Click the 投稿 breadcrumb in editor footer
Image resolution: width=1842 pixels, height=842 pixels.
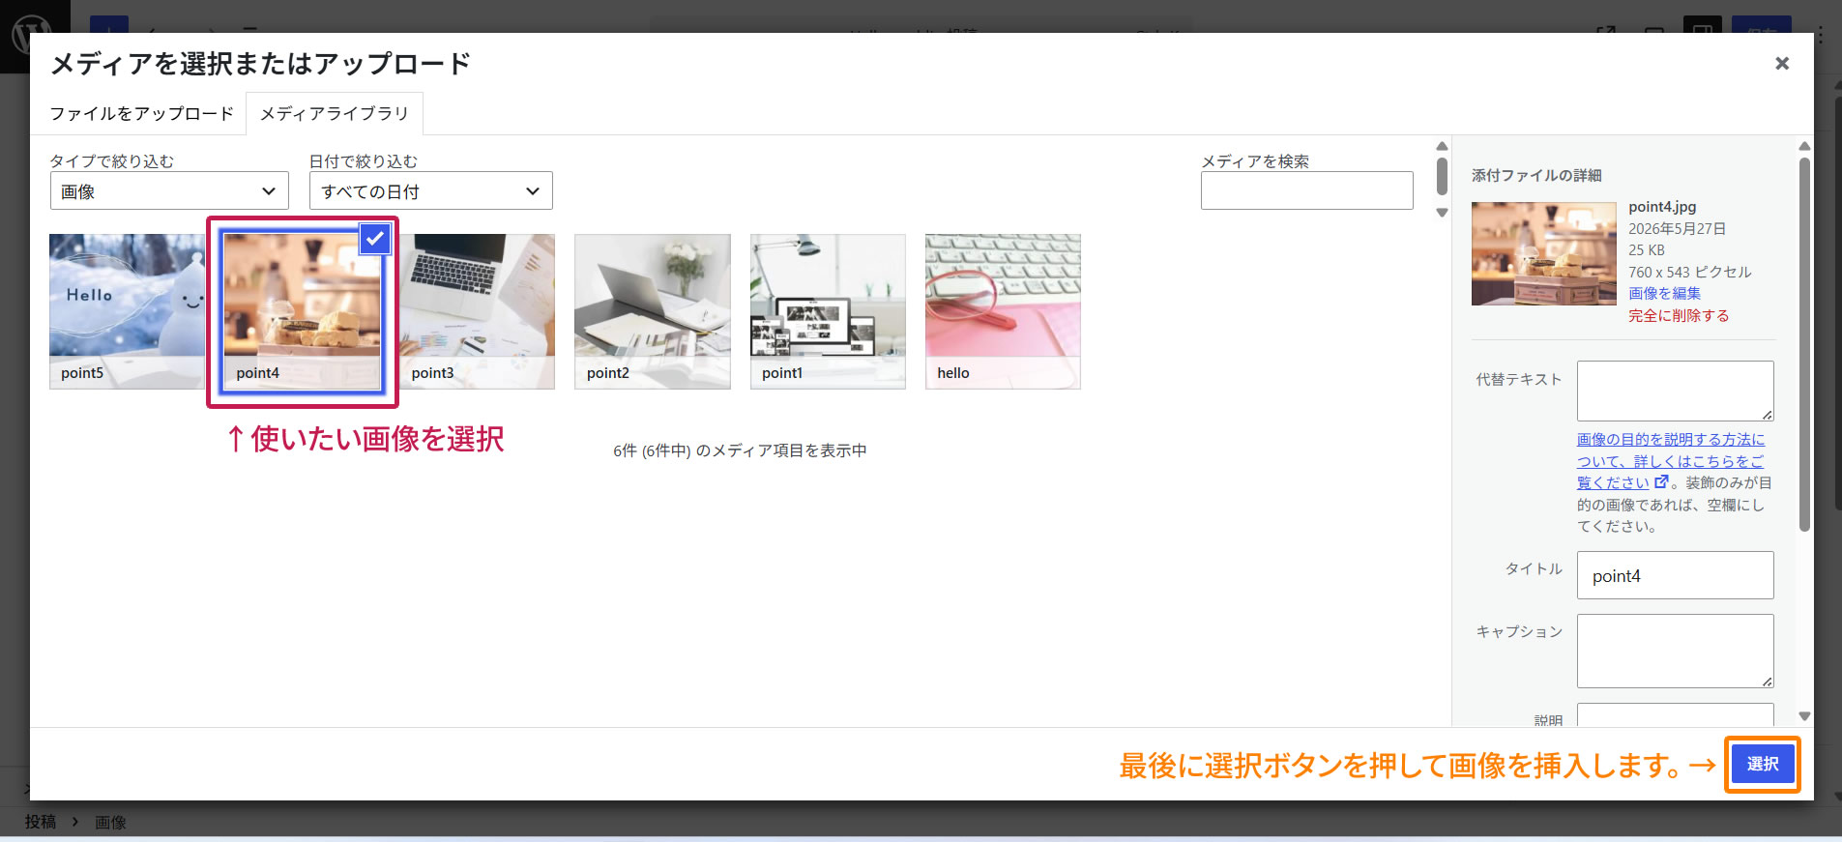pos(41,822)
